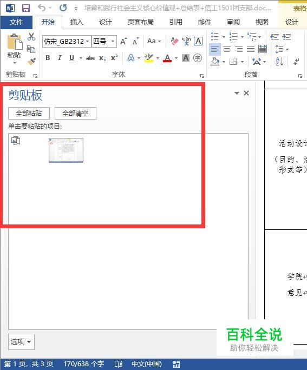Align text right
The width and height of the screenshot is (307, 370).
[x=239, y=49]
